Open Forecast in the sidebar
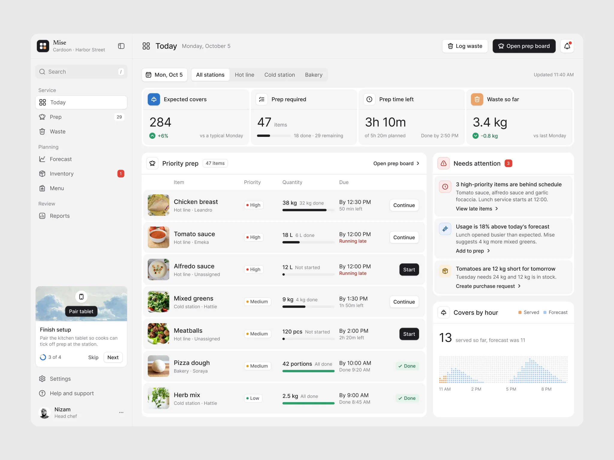The width and height of the screenshot is (614, 460). coord(81,159)
